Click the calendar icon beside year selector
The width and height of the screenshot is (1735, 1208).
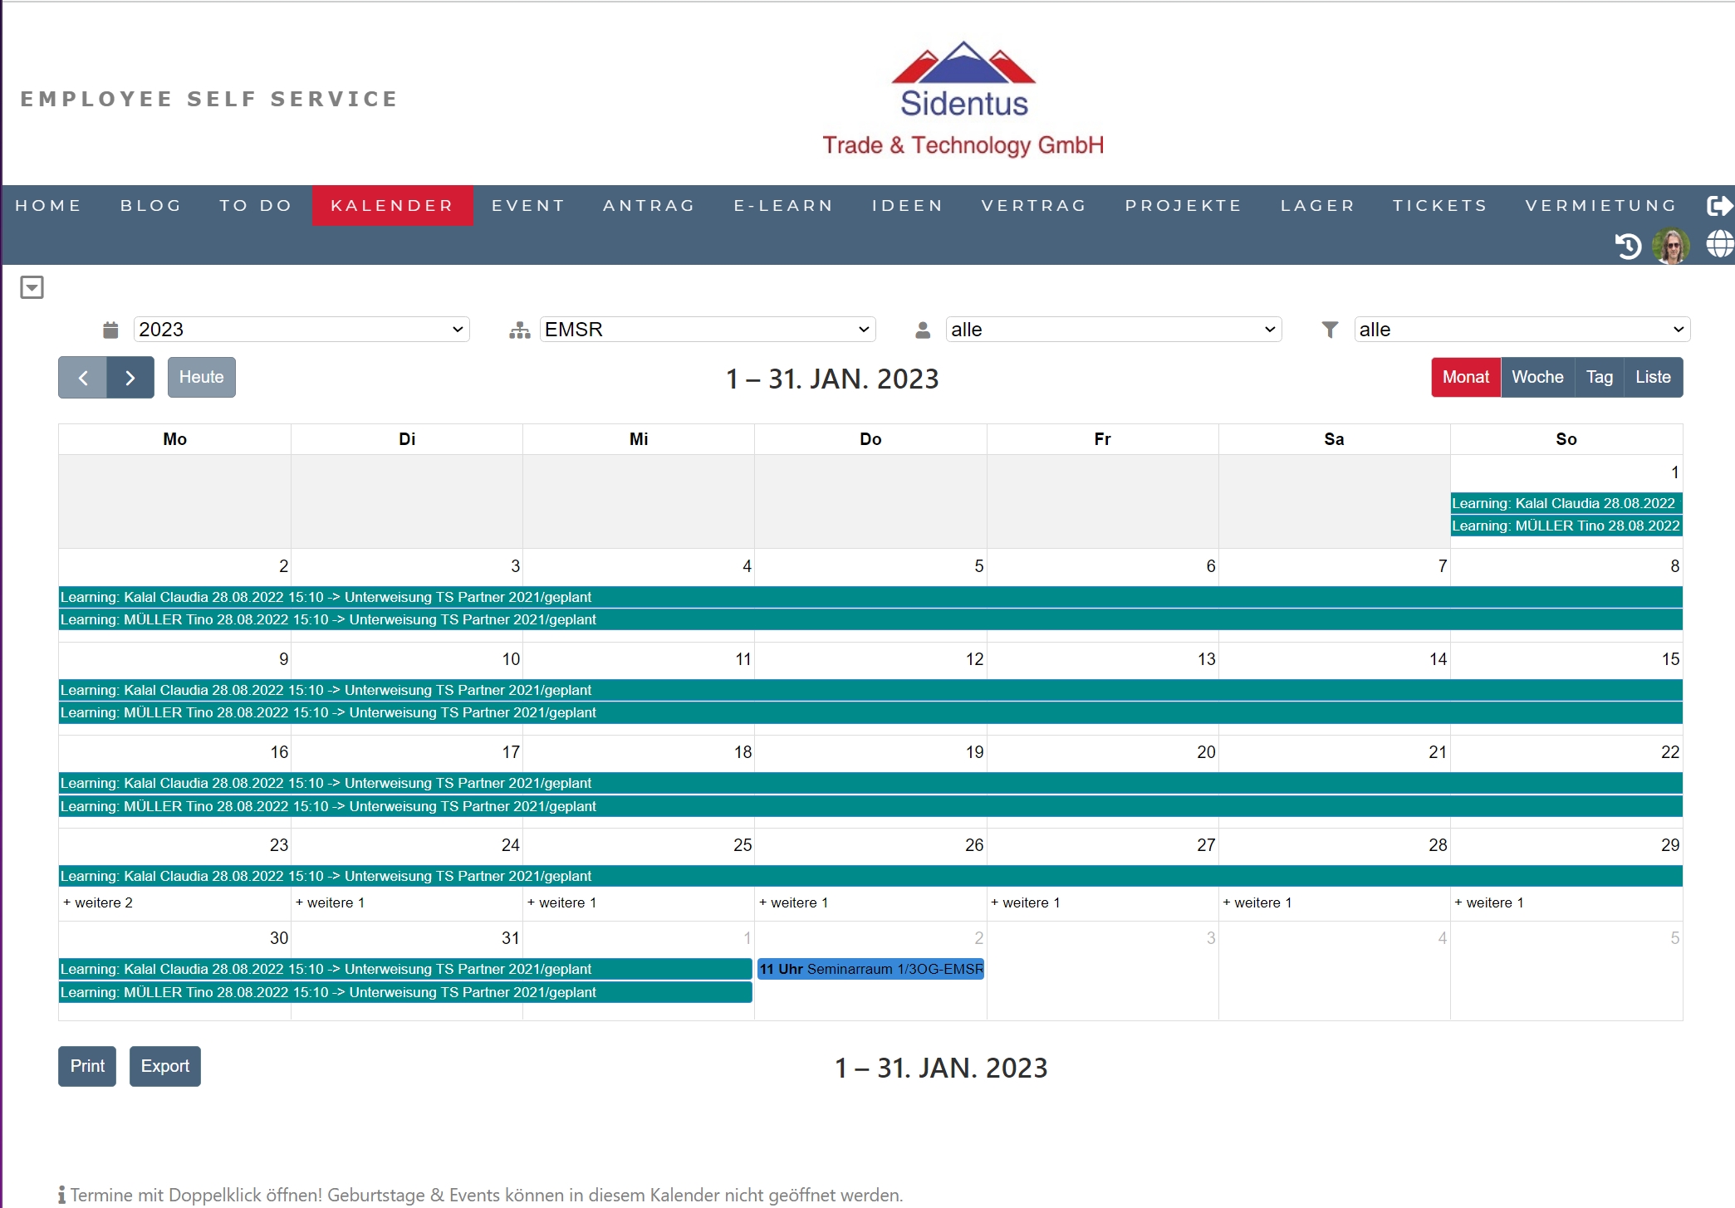(x=110, y=330)
